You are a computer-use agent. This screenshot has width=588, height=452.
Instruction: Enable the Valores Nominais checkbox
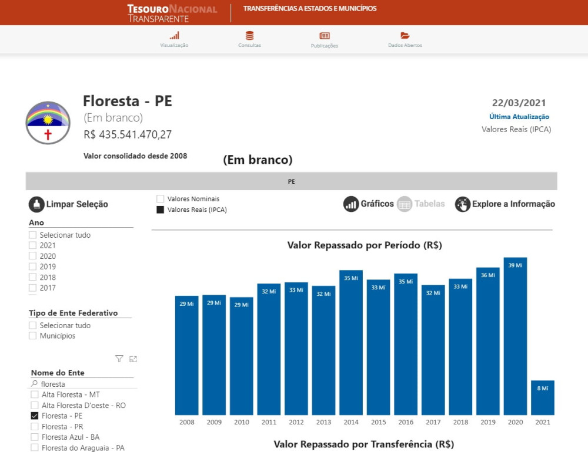pos(160,199)
